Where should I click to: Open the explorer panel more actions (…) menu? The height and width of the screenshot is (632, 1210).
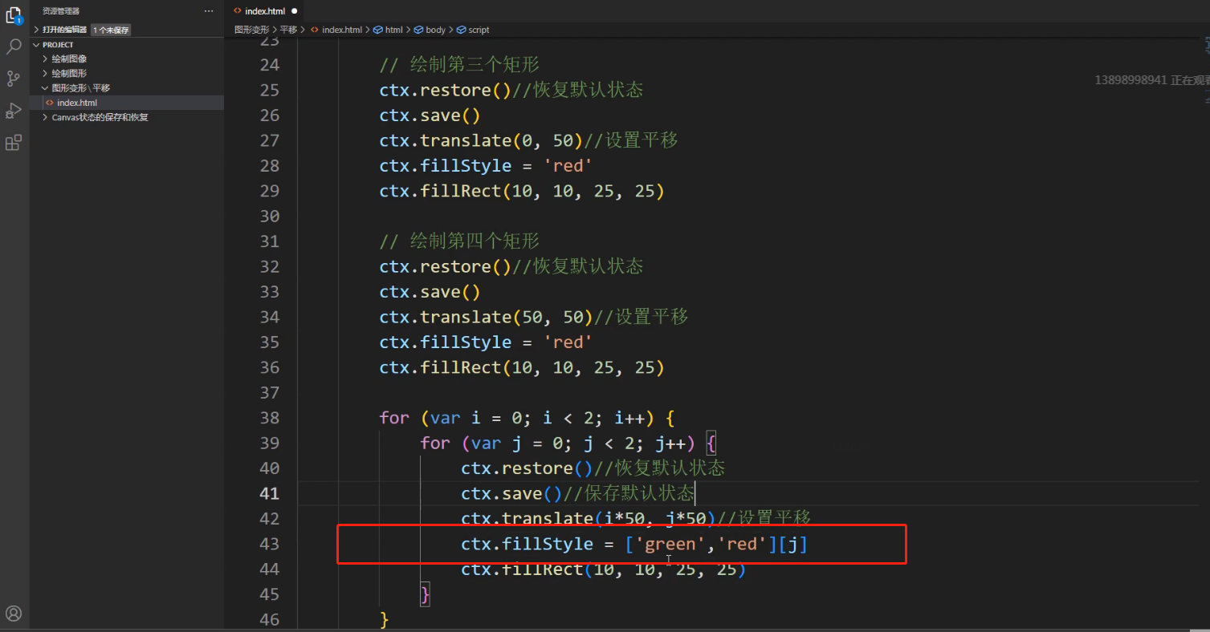210,11
